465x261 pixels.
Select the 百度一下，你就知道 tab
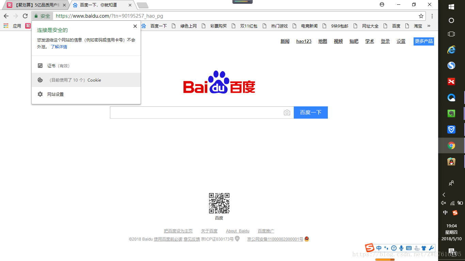coord(102,5)
